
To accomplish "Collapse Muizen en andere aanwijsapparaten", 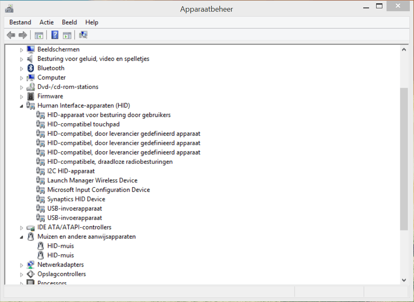I will pos(22,237).
